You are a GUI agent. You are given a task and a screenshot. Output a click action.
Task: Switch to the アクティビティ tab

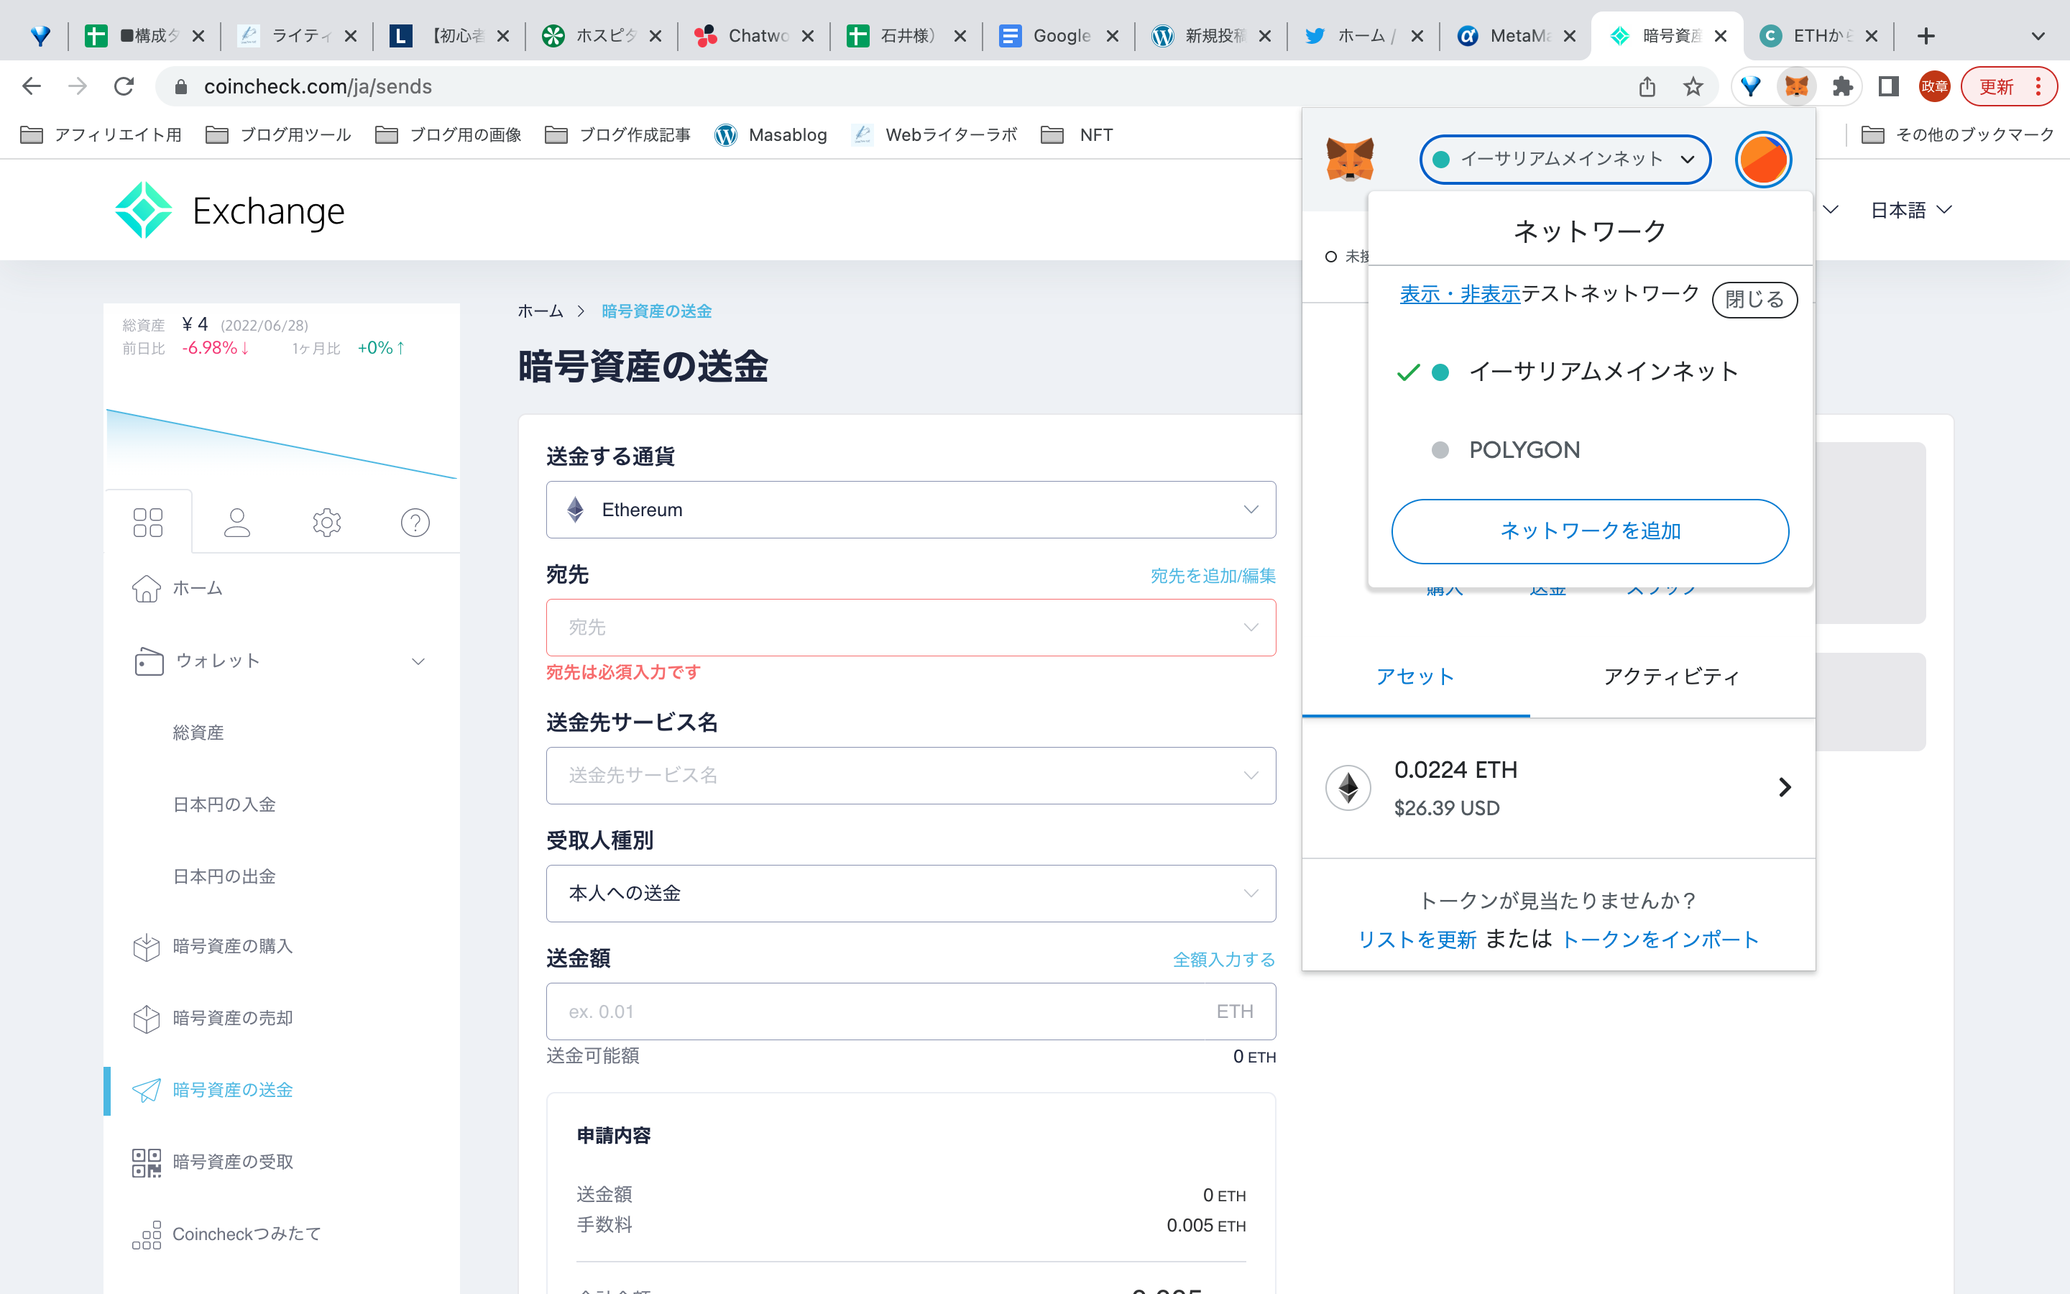tap(1671, 676)
